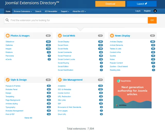
Task: Open the JED Newsletter menu item
Action: [x=51, y=11]
